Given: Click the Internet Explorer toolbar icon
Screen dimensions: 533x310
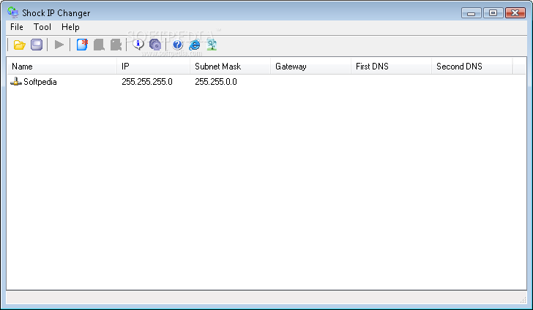Looking at the screenshot, I should click(195, 45).
